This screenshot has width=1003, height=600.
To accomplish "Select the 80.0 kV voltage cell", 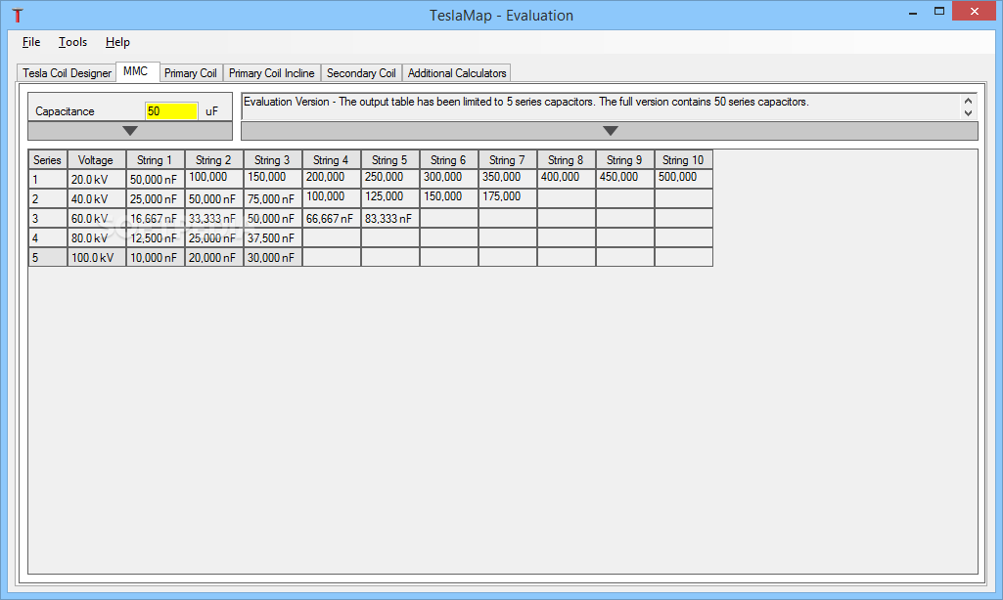I will click(x=96, y=237).
